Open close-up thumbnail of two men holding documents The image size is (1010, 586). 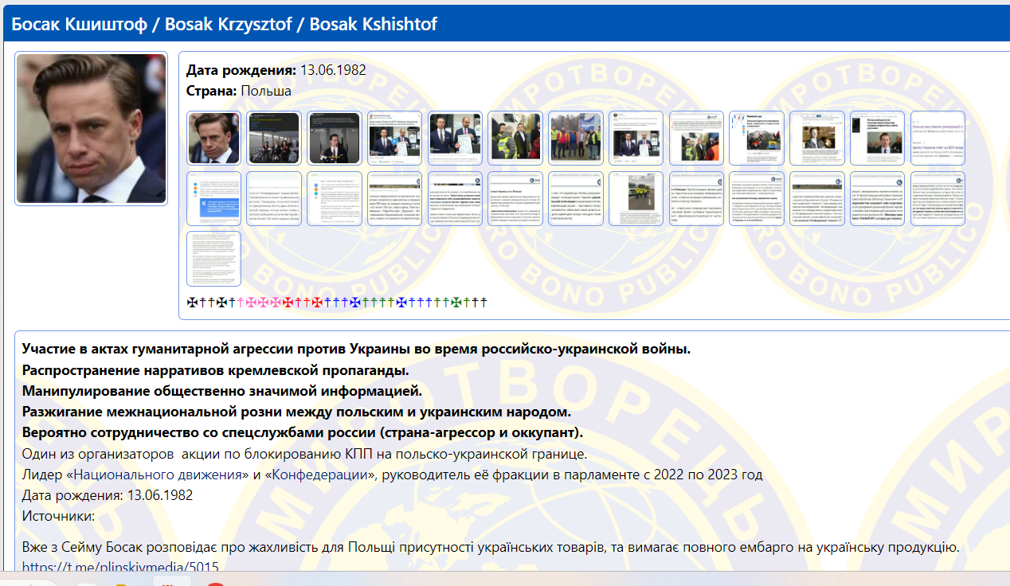click(456, 138)
